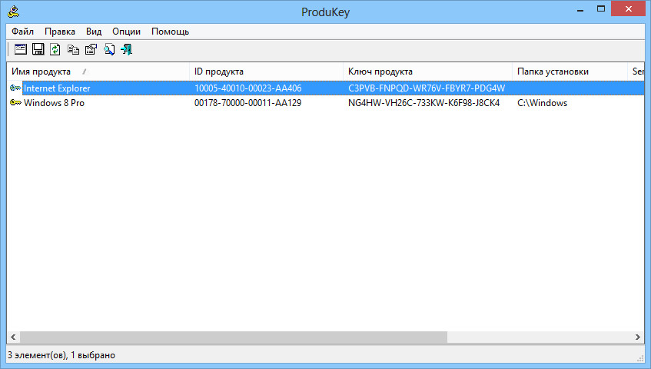This screenshot has width=651, height=369.
Task: Click the status bar text 3 элемент(ов), 1 выбрано
Action: [x=61, y=355]
